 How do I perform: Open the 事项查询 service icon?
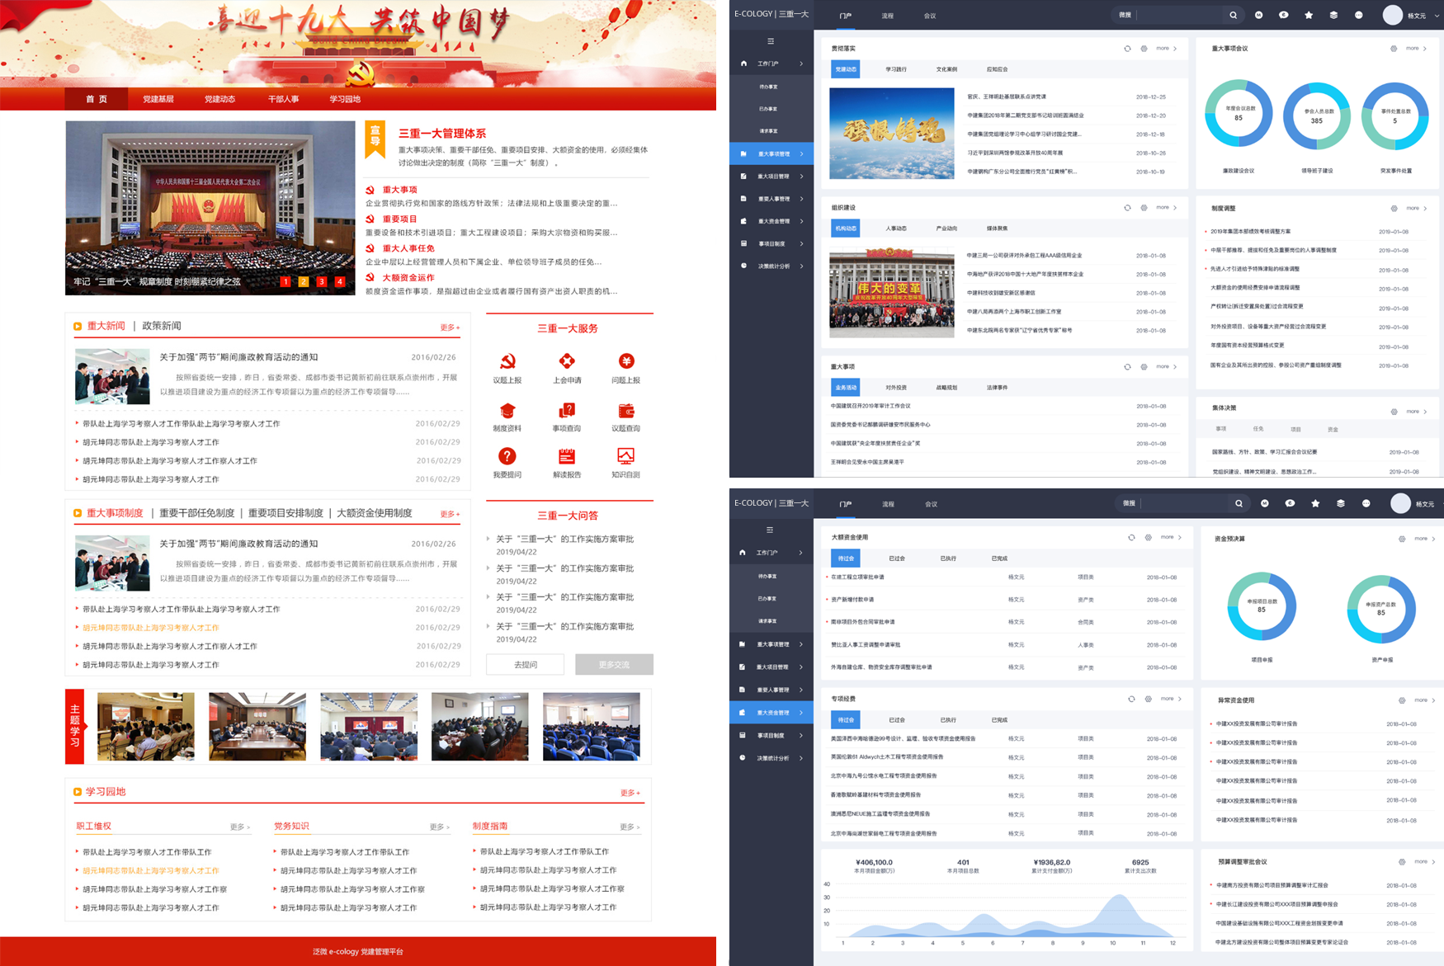pos(567,411)
